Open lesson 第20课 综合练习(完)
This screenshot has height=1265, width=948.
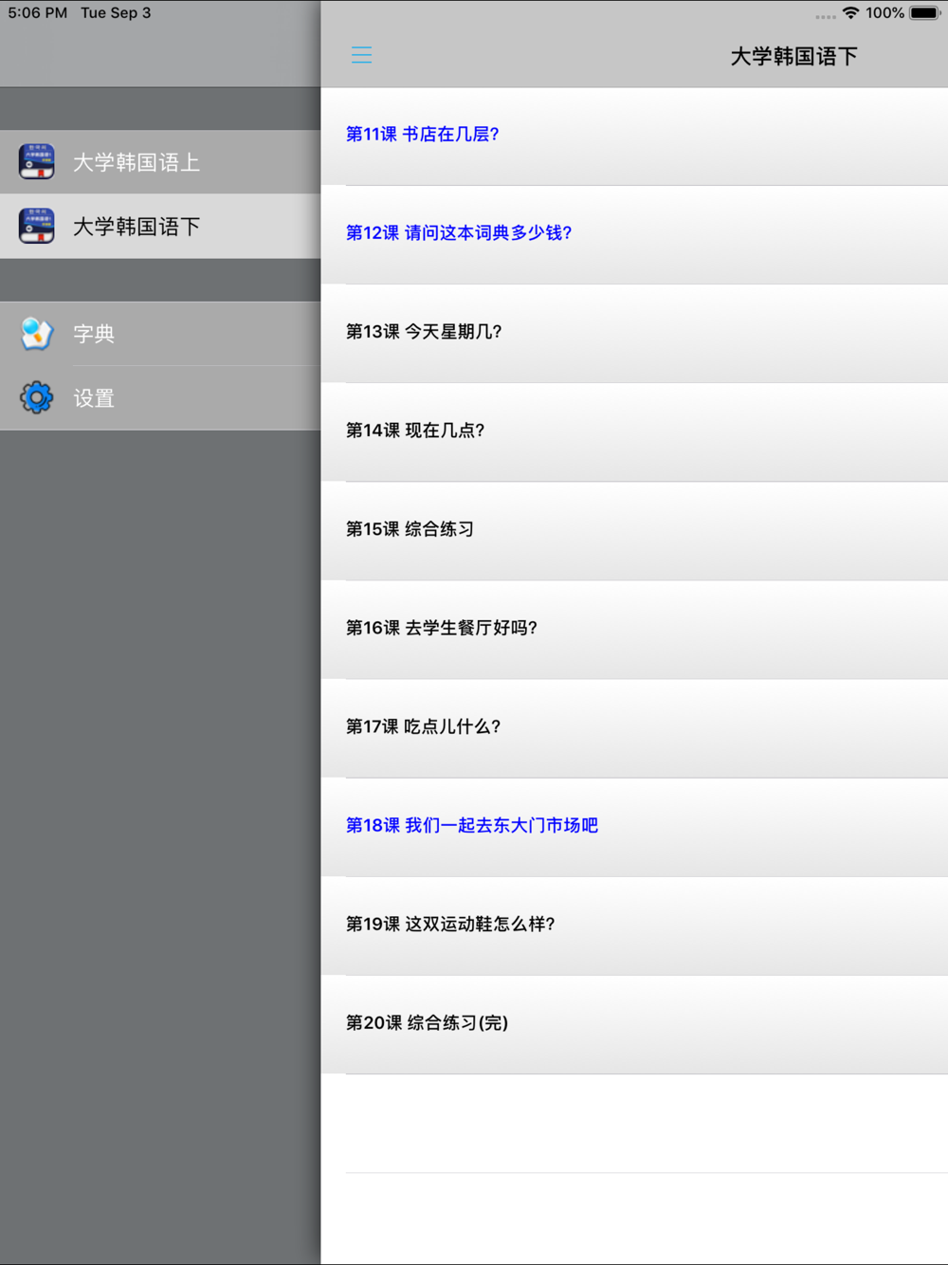[x=634, y=1023]
